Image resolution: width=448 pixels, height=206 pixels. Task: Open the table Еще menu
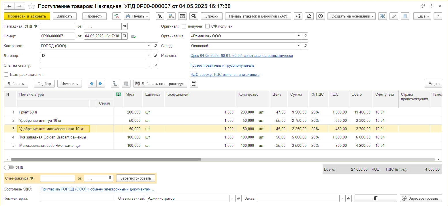(433, 84)
